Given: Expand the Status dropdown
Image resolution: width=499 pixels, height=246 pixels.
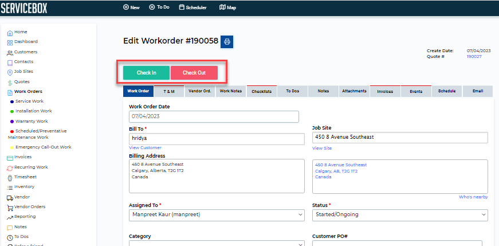Looking at the screenshot, I should [x=400, y=215].
